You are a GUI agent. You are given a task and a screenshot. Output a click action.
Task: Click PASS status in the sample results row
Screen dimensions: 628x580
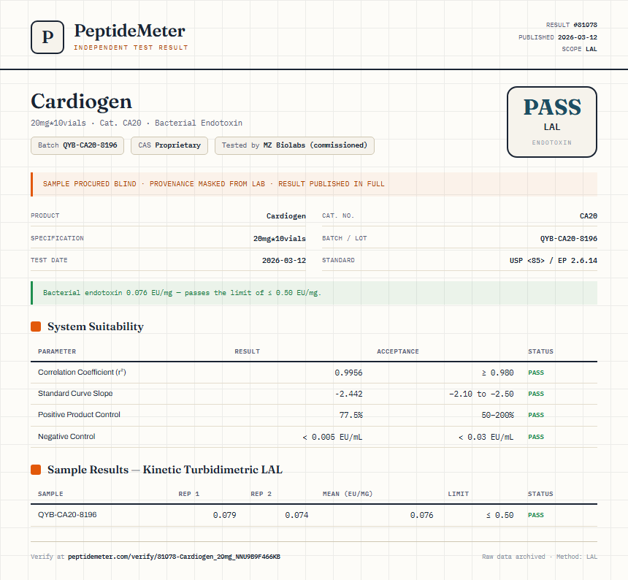click(x=536, y=515)
